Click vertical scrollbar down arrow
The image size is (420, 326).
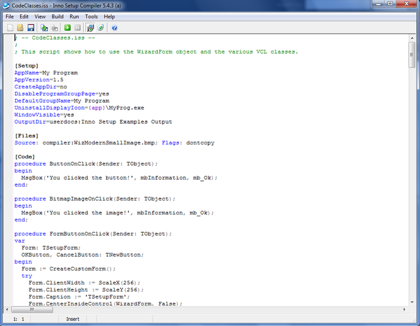412,302
